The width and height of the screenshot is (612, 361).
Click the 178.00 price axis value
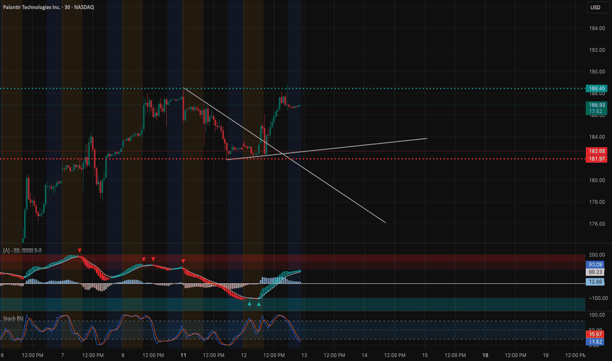(x=597, y=202)
